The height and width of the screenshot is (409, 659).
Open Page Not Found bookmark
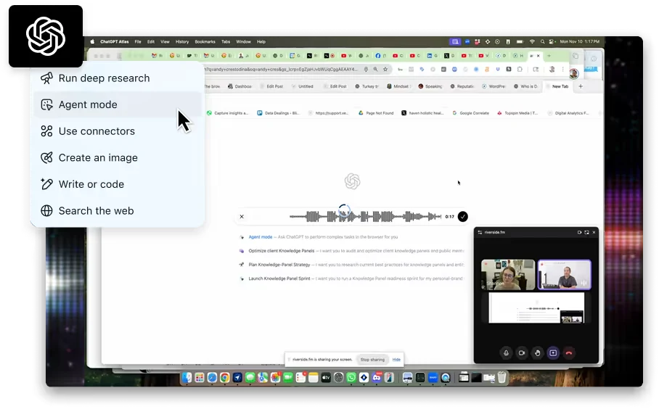(376, 113)
